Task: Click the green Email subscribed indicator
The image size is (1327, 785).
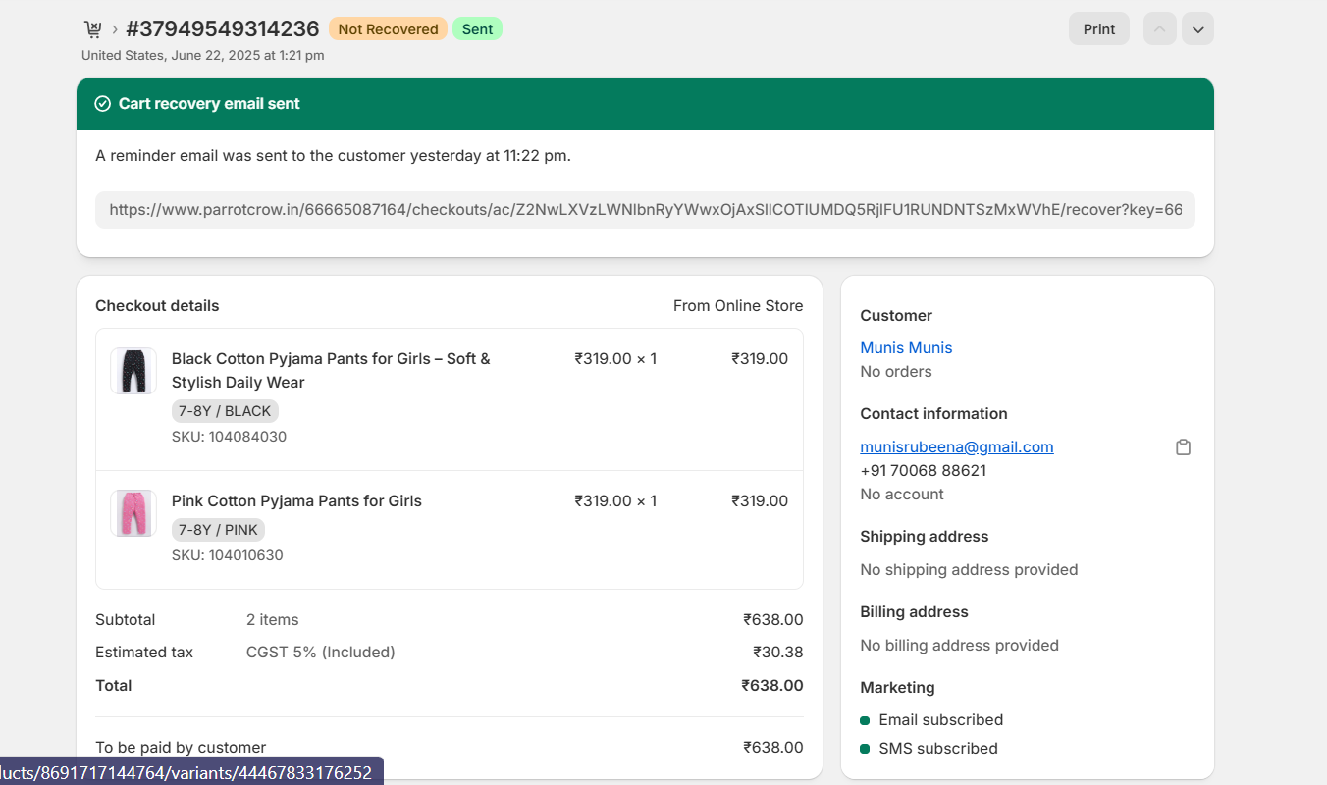Action: pyautogui.click(x=865, y=720)
